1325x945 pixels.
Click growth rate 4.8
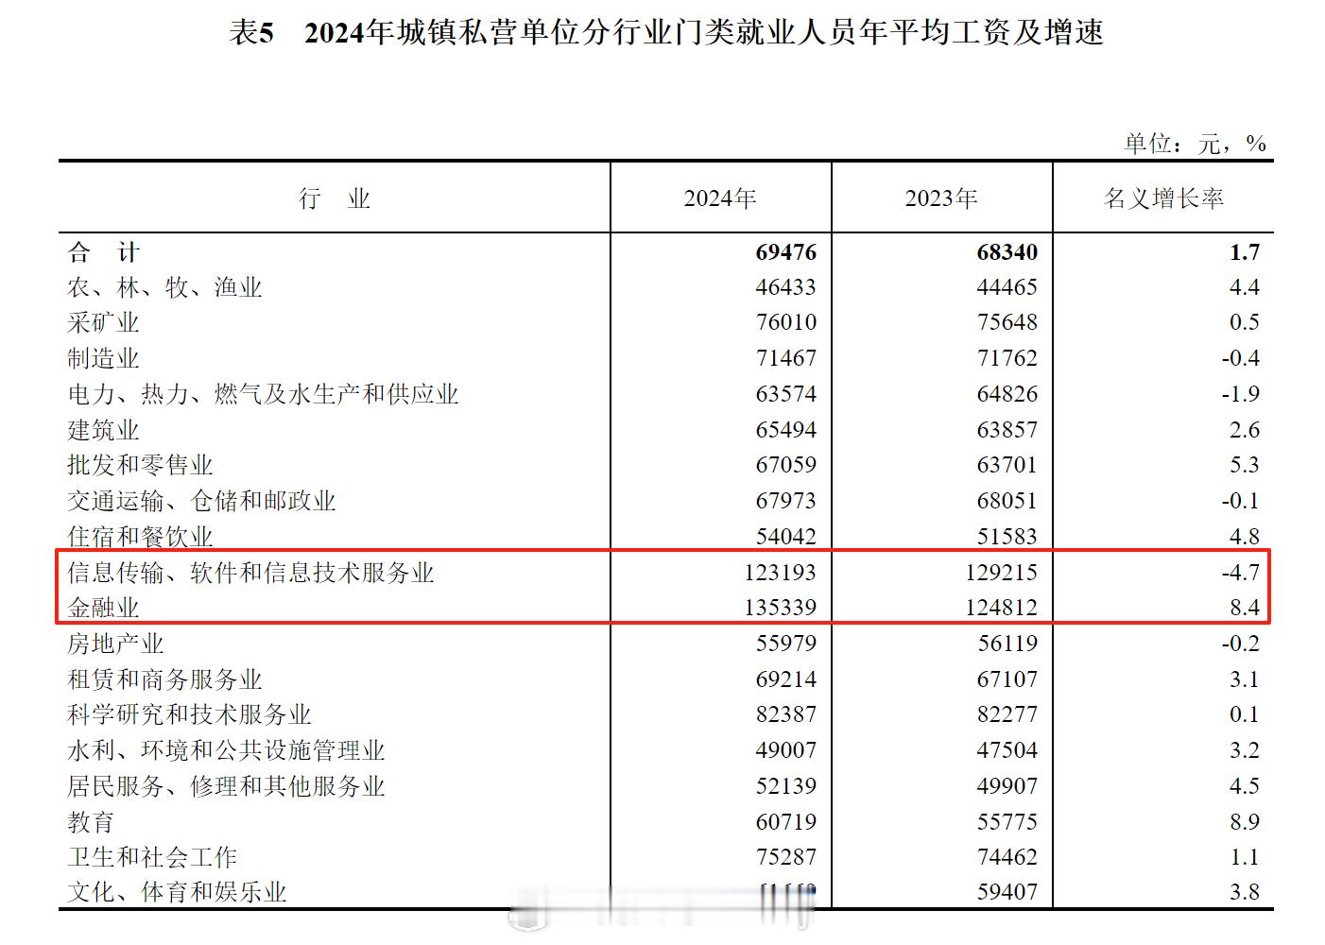(1245, 537)
